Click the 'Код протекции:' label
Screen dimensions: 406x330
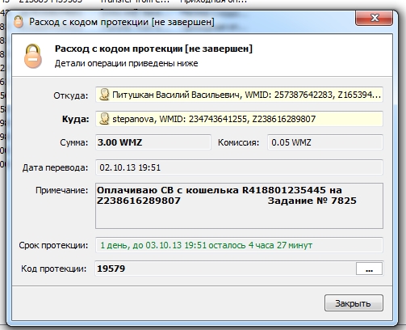54,269
